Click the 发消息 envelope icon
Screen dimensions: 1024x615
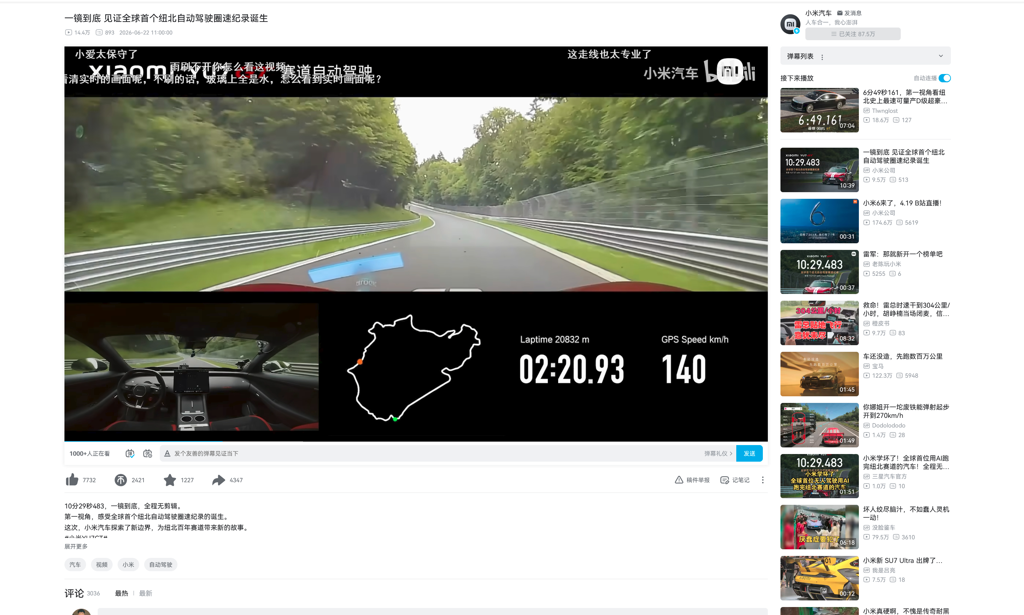[x=840, y=13]
